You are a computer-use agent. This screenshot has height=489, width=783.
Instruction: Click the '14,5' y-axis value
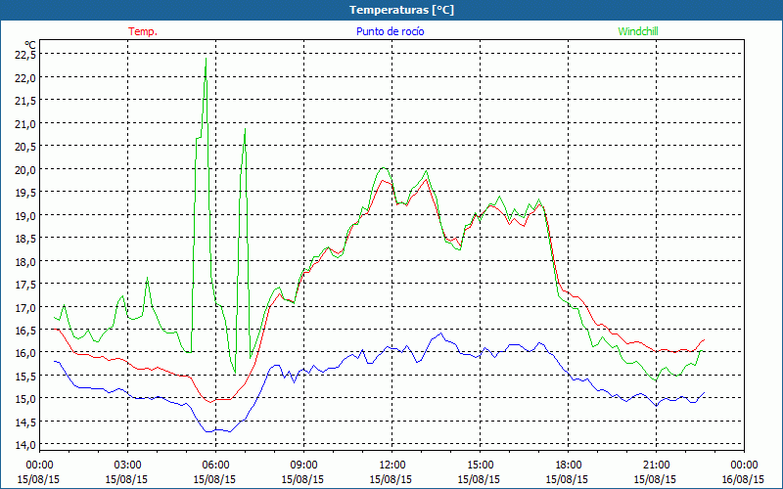pos(25,422)
